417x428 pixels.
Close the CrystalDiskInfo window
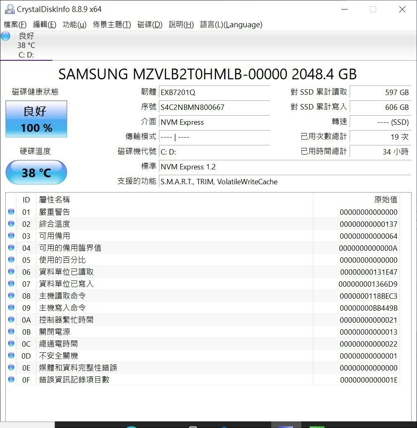pyautogui.click(x=402, y=9)
